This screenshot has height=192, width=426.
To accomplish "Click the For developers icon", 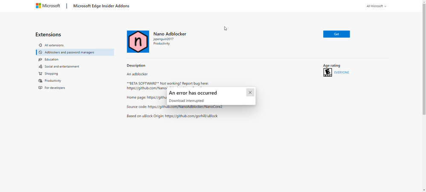I will (x=40, y=88).
